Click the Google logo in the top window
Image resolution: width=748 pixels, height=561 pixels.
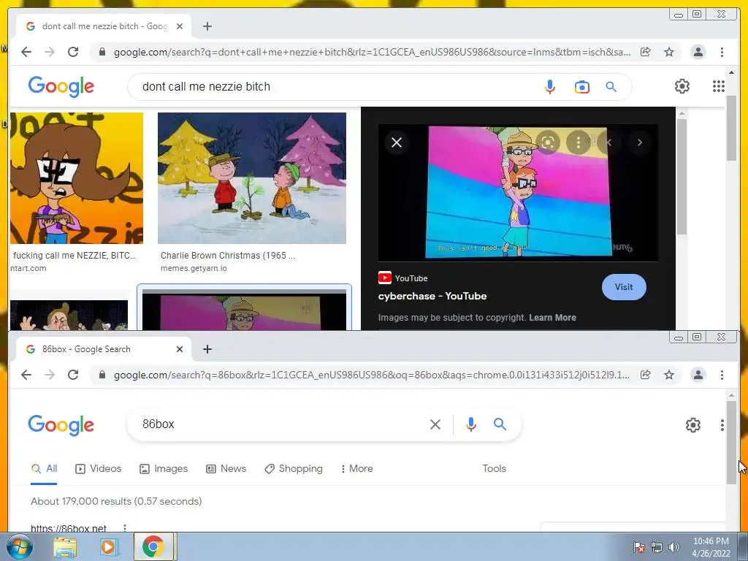click(x=61, y=86)
